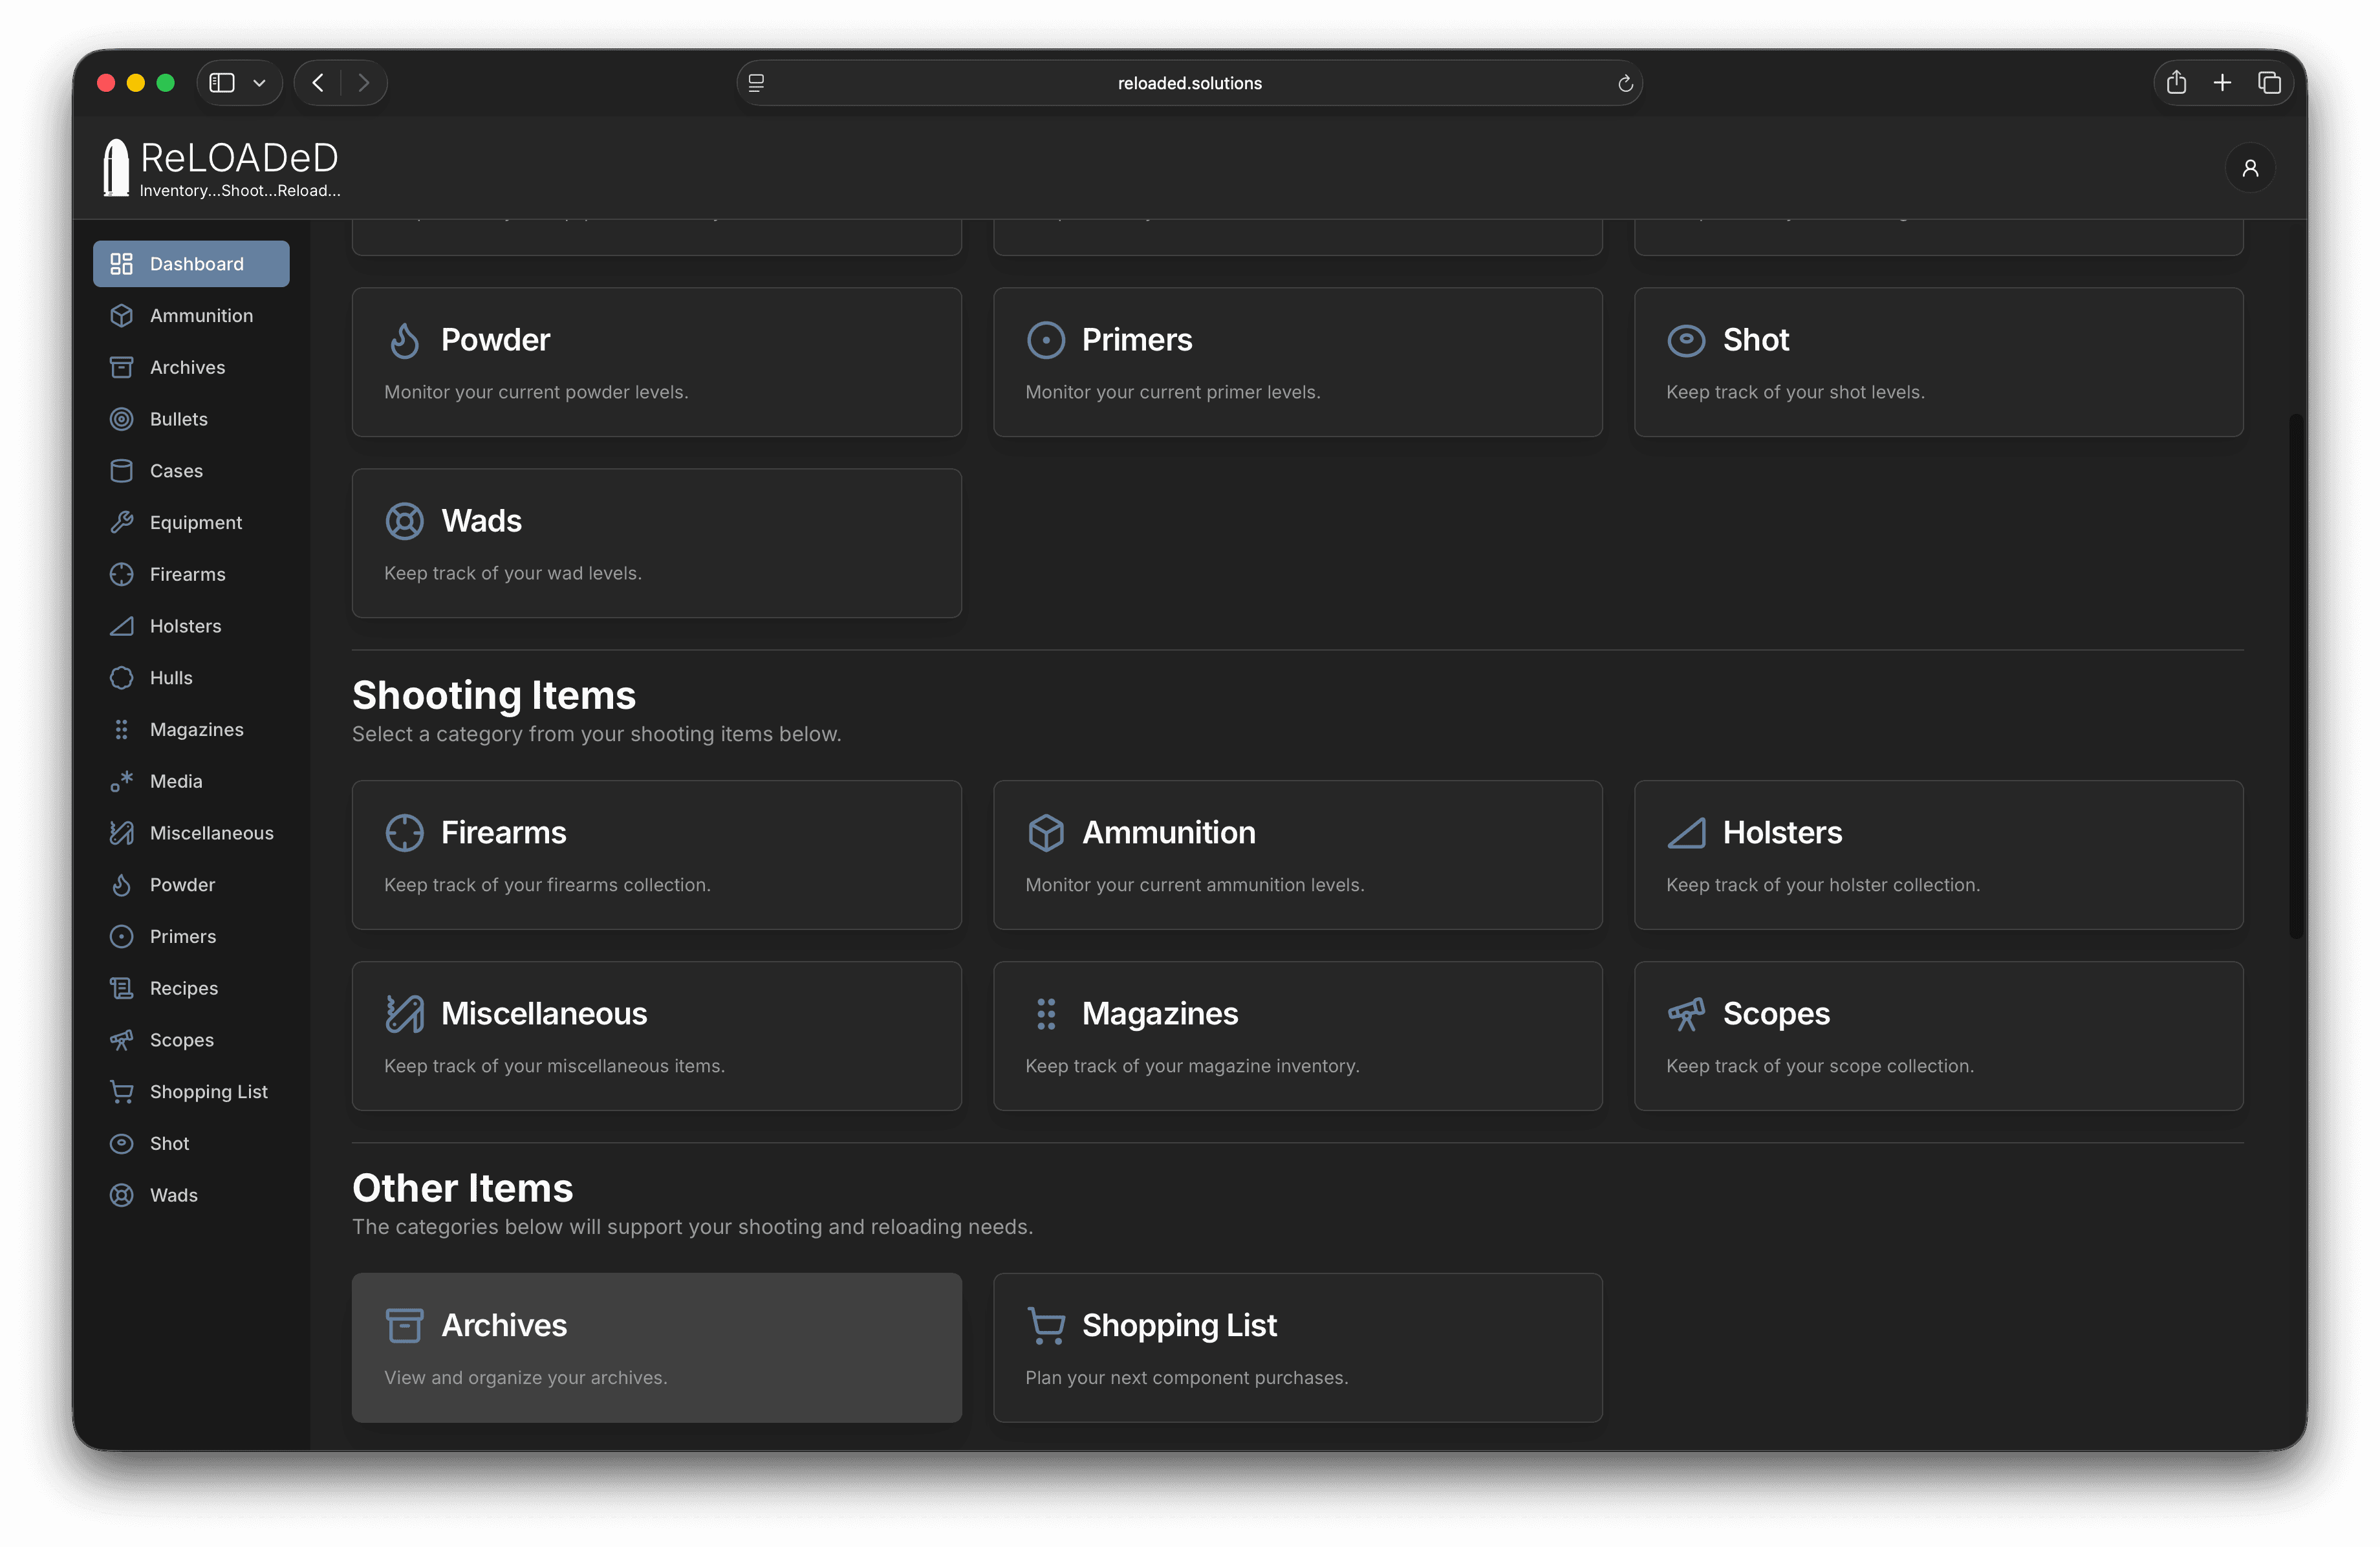Click the Ammunition box icon on card
This screenshot has height=1547, width=2380.
(x=1045, y=833)
